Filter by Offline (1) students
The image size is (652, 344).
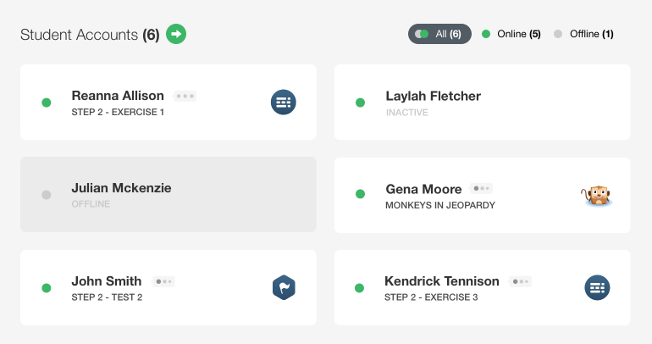pyautogui.click(x=583, y=34)
